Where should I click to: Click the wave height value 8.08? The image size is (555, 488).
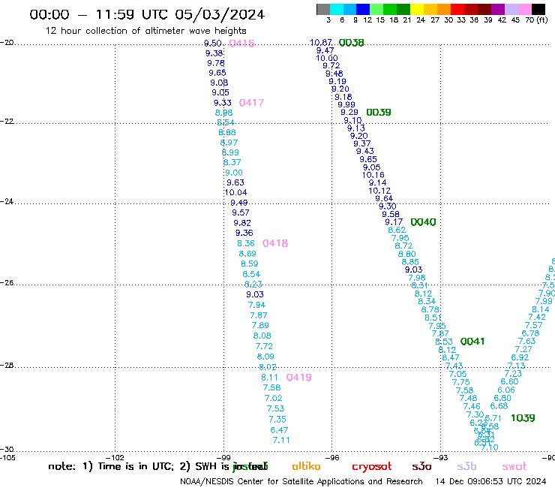coord(262,336)
